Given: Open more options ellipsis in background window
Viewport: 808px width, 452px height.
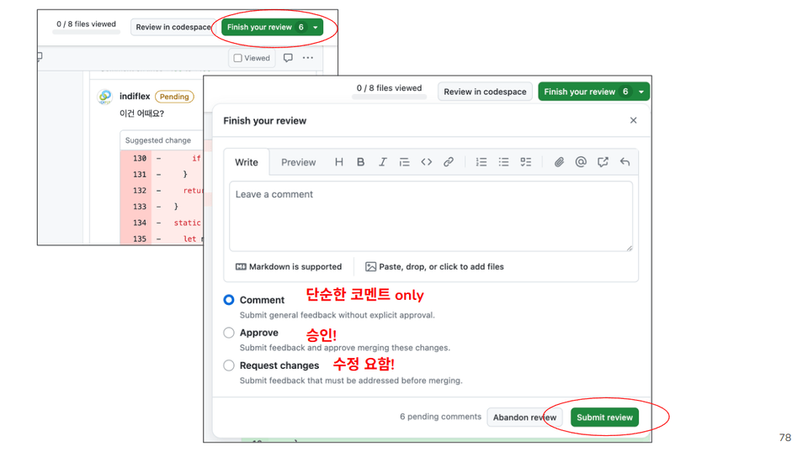Looking at the screenshot, I should (308, 58).
